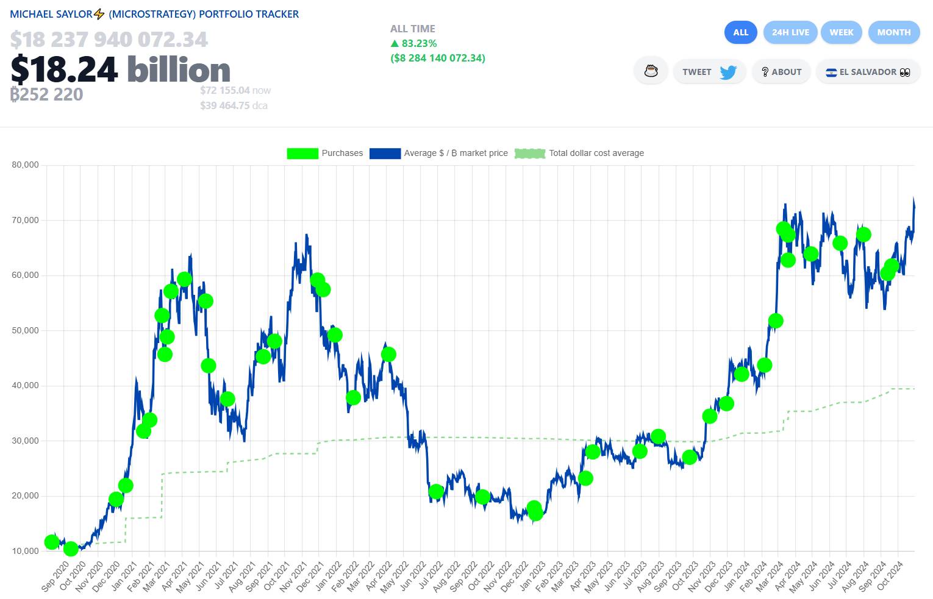The height and width of the screenshot is (599, 933).
Task: Click the Oct 2024 x-axis label
Action: pyautogui.click(x=889, y=576)
